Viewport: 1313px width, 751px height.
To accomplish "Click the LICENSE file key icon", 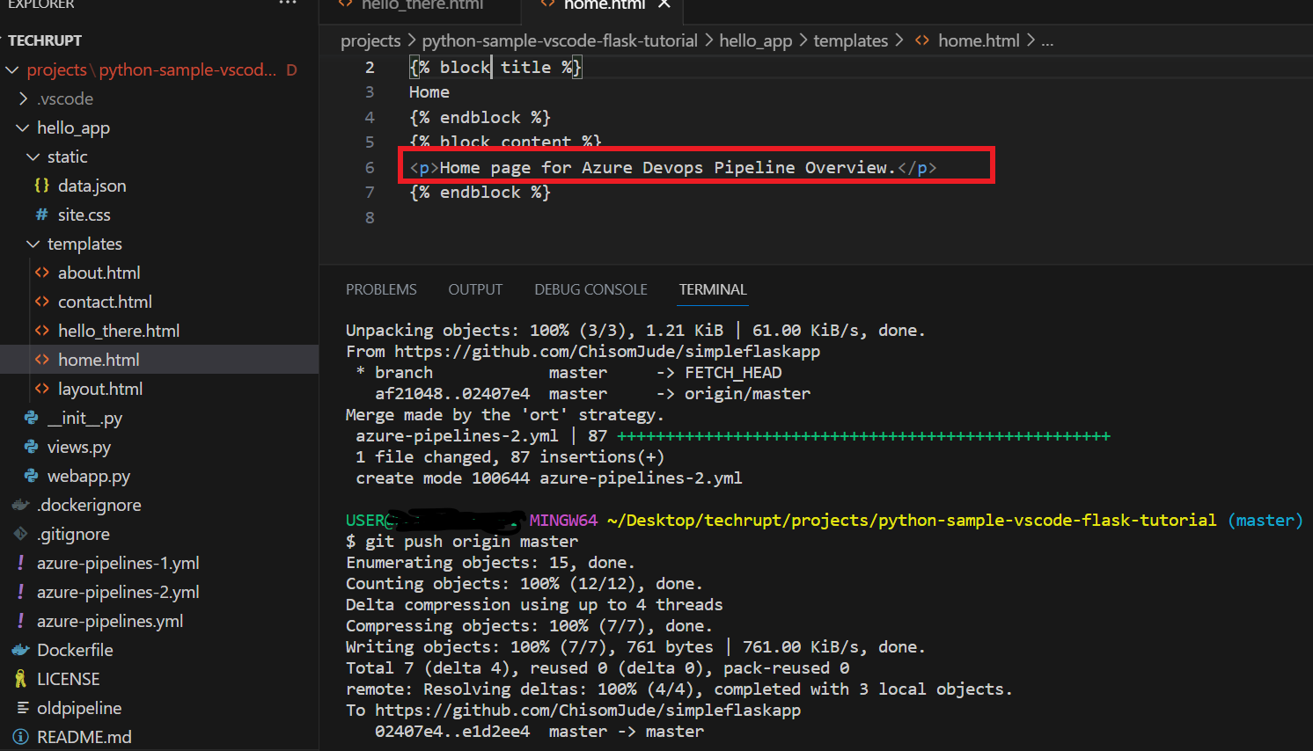I will pyautogui.click(x=20, y=678).
